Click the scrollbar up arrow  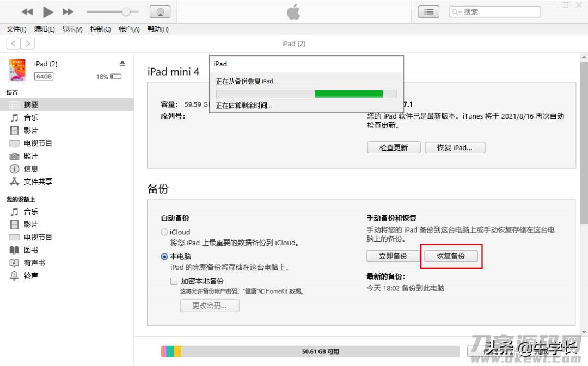click(x=584, y=57)
